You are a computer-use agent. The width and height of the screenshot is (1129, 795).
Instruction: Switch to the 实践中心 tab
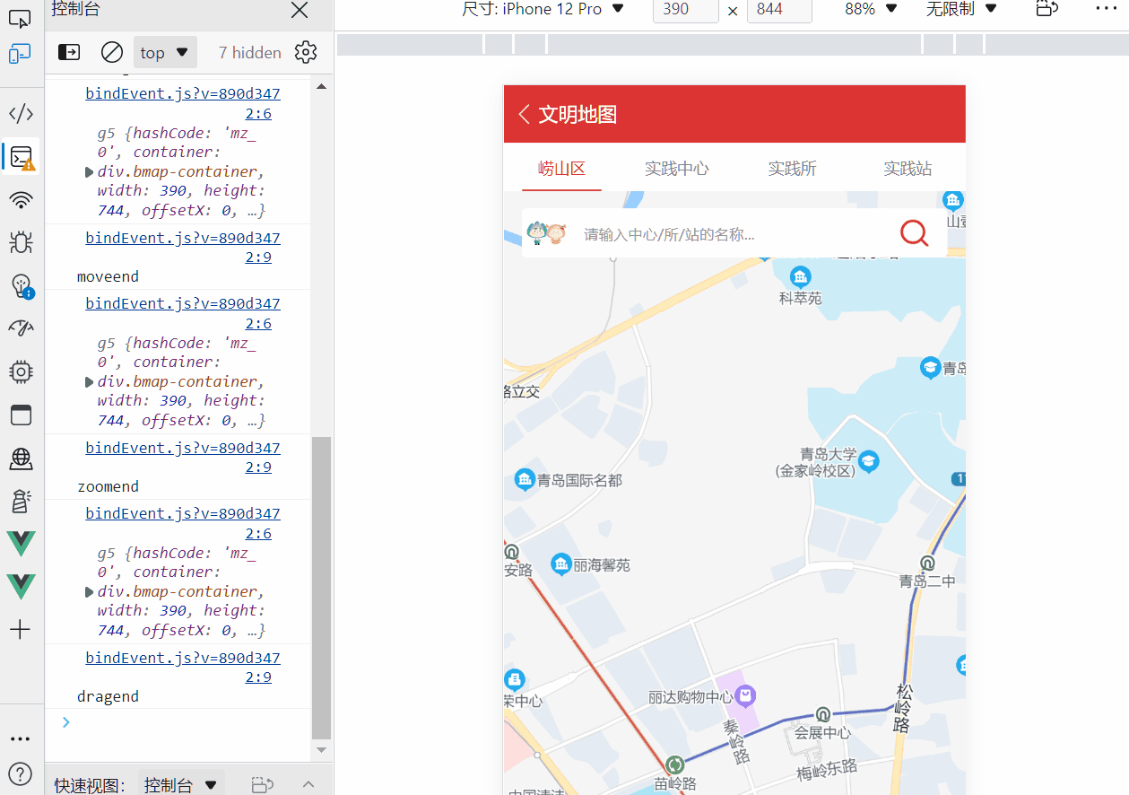(676, 169)
